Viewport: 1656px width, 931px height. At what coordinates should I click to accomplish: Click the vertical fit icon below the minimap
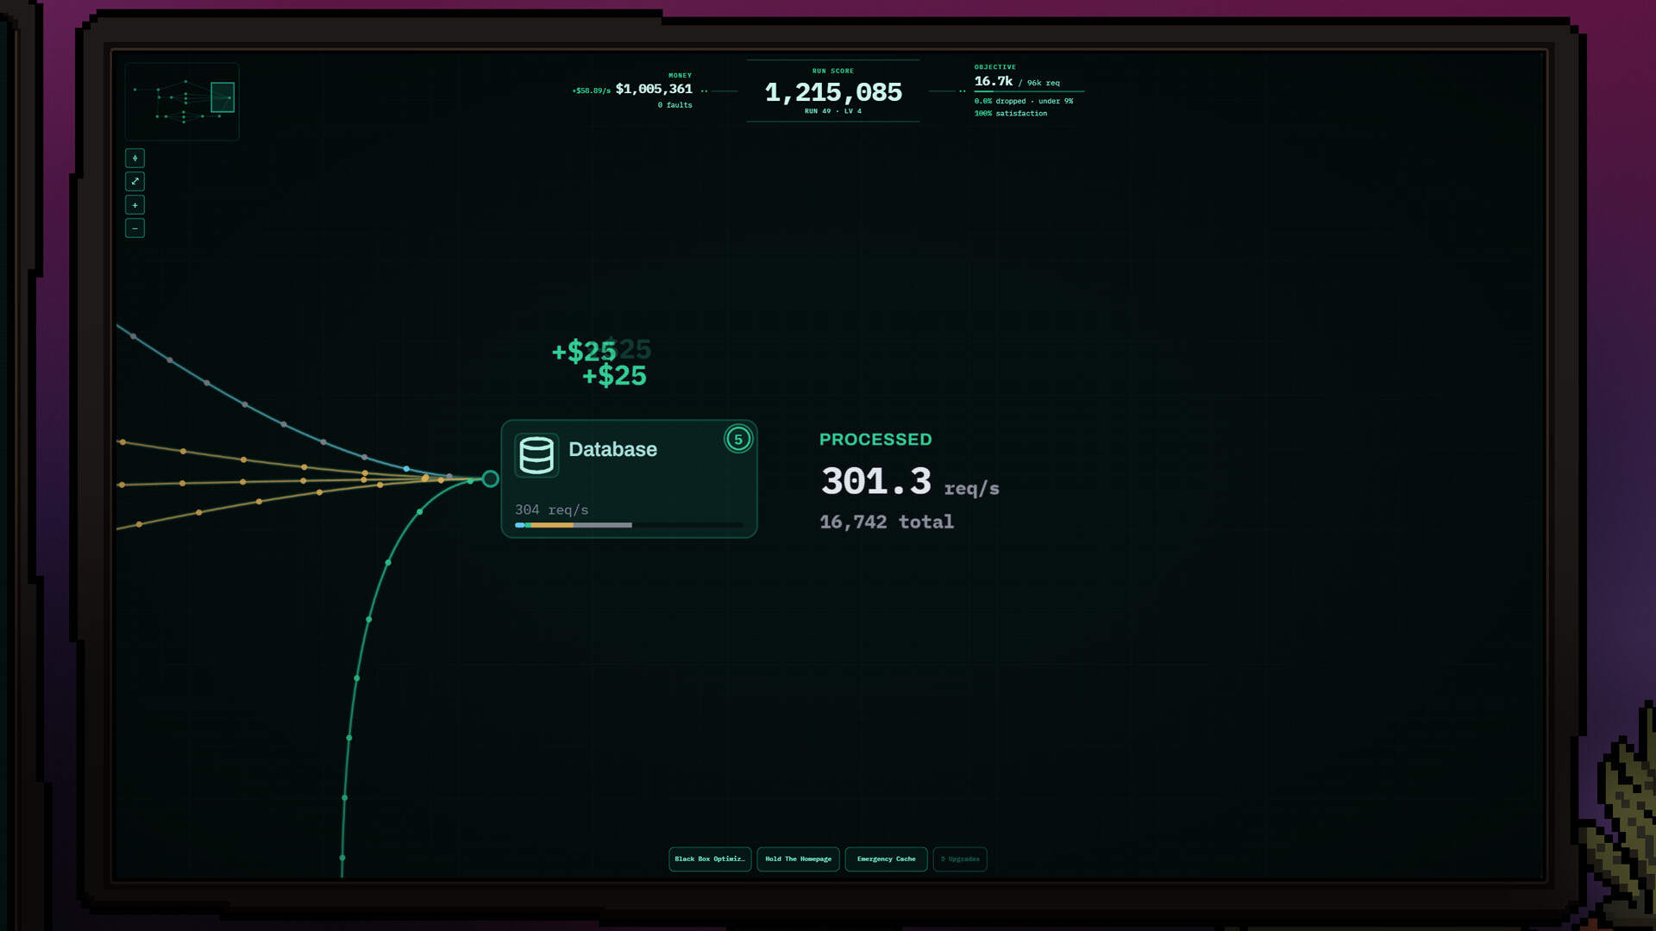(135, 158)
